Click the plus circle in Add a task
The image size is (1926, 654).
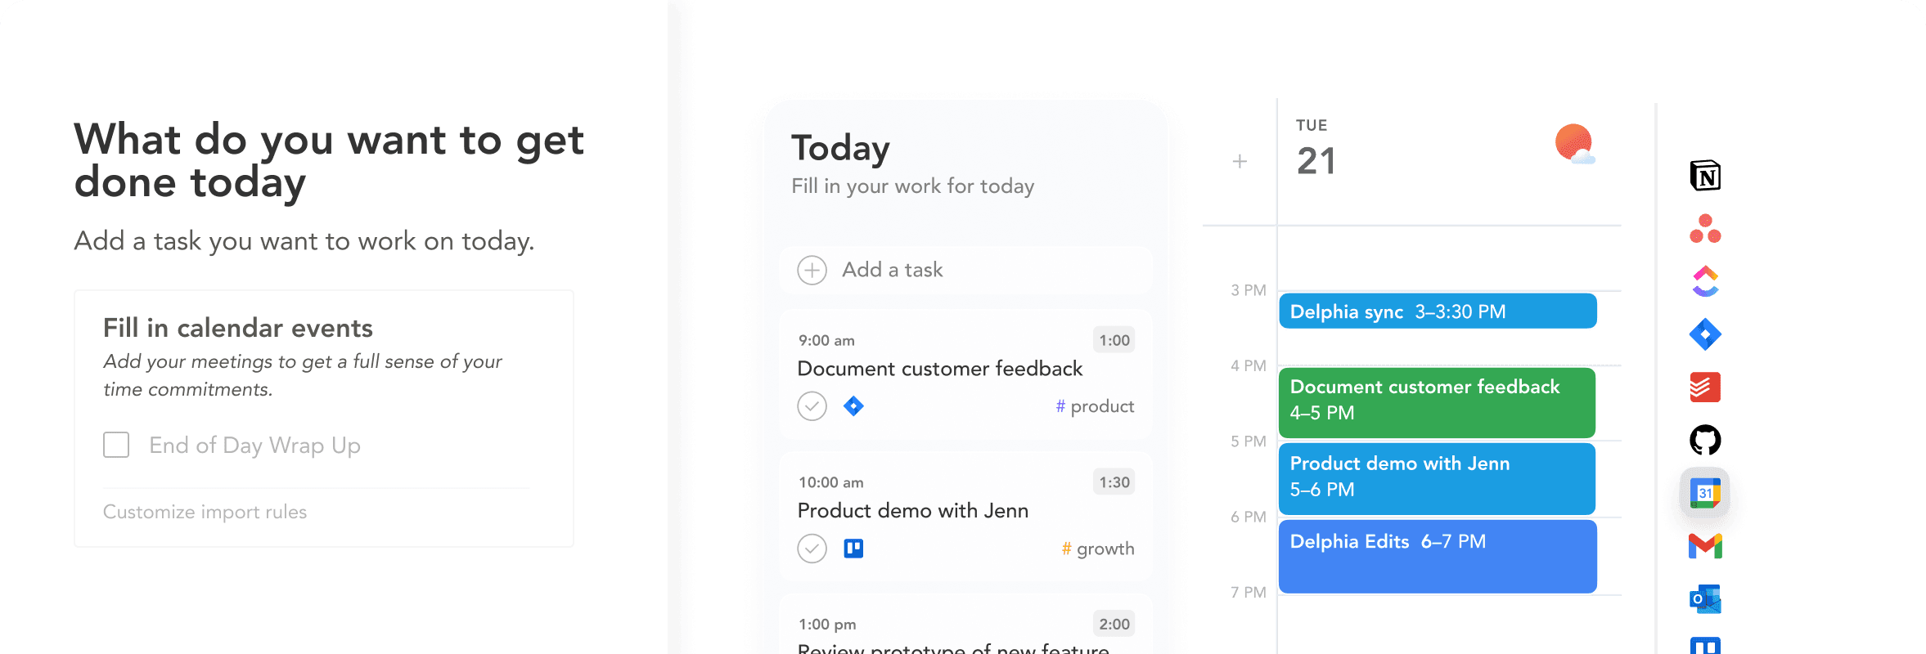point(812,270)
